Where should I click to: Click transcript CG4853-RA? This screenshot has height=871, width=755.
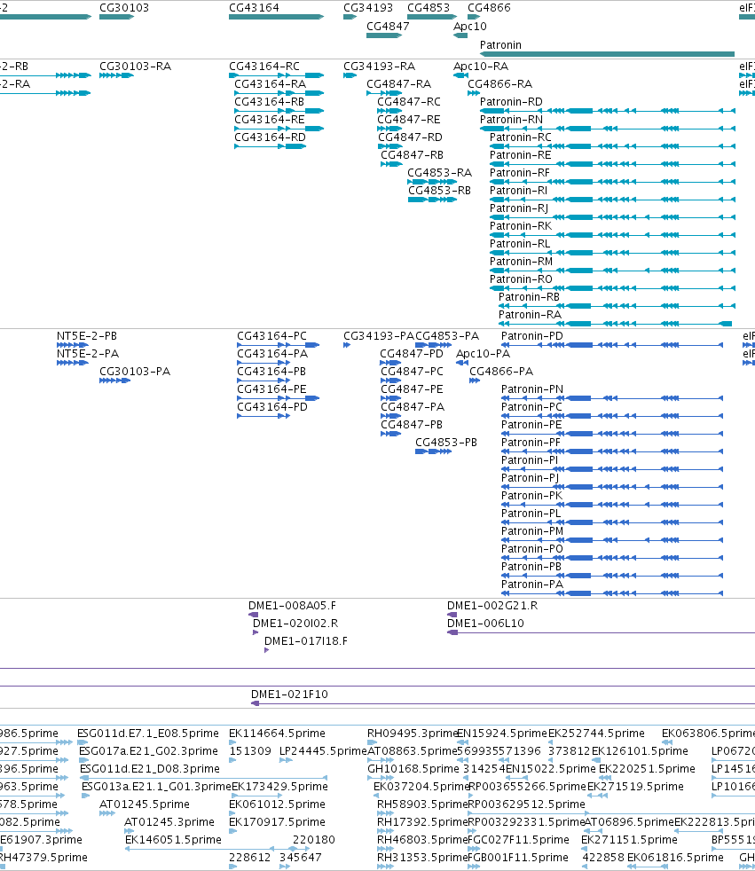tap(439, 173)
